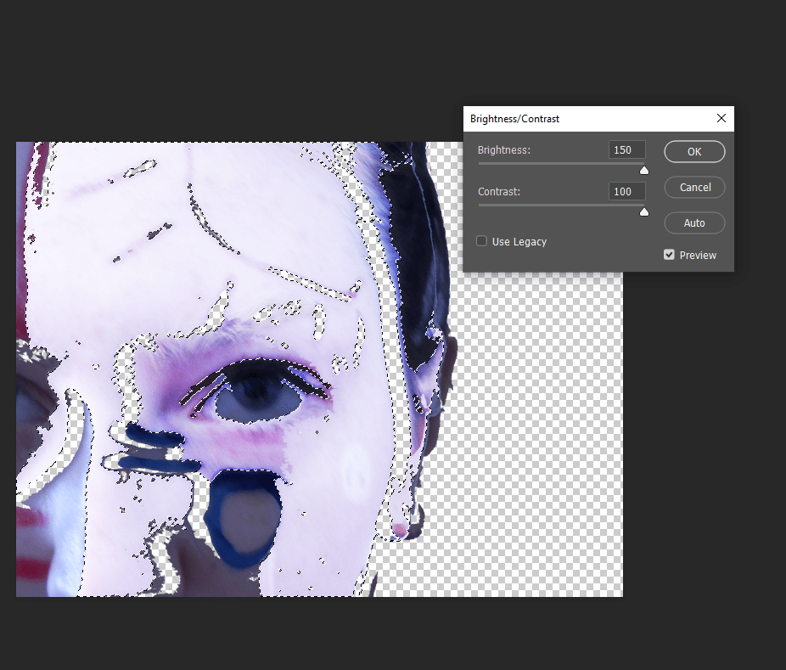Click the Use Legacy label text

click(519, 242)
